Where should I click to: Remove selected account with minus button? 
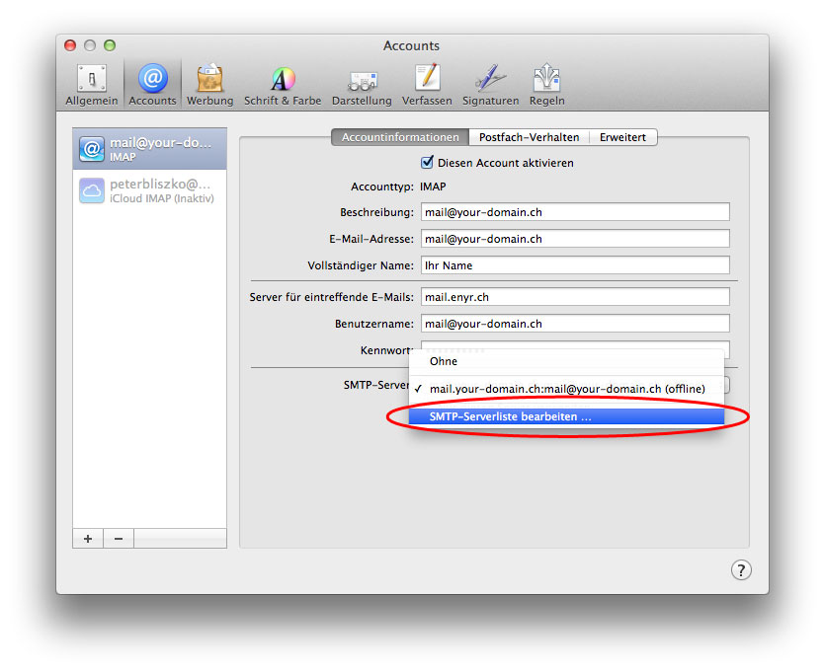(x=119, y=539)
